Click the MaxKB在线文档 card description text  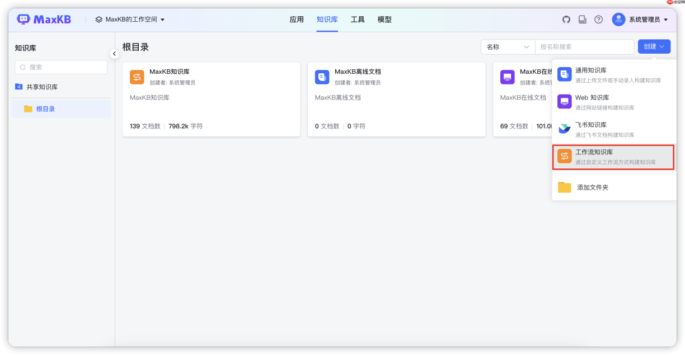point(523,97)
